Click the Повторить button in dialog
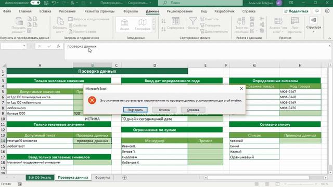The height and width of the screenshot is (187, 333). pos(135,110)
